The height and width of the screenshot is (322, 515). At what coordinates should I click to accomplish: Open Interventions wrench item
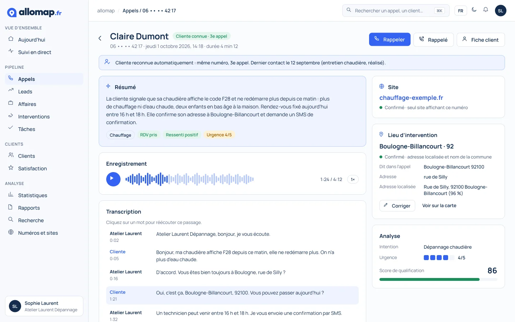[44, 117]
